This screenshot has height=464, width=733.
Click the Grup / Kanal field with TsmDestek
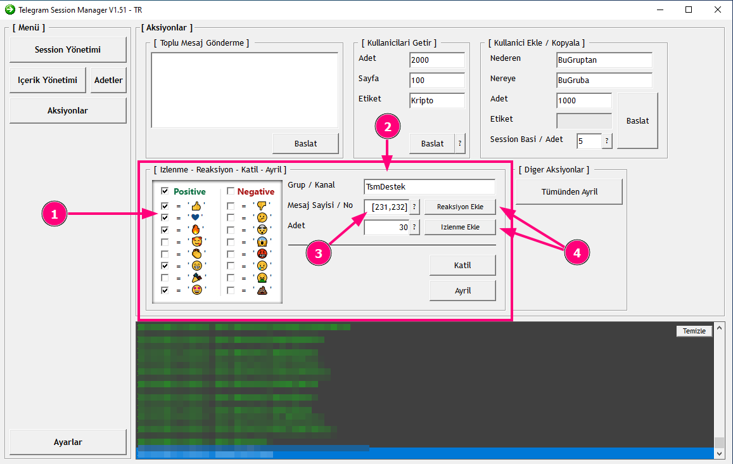click(430, 186)
